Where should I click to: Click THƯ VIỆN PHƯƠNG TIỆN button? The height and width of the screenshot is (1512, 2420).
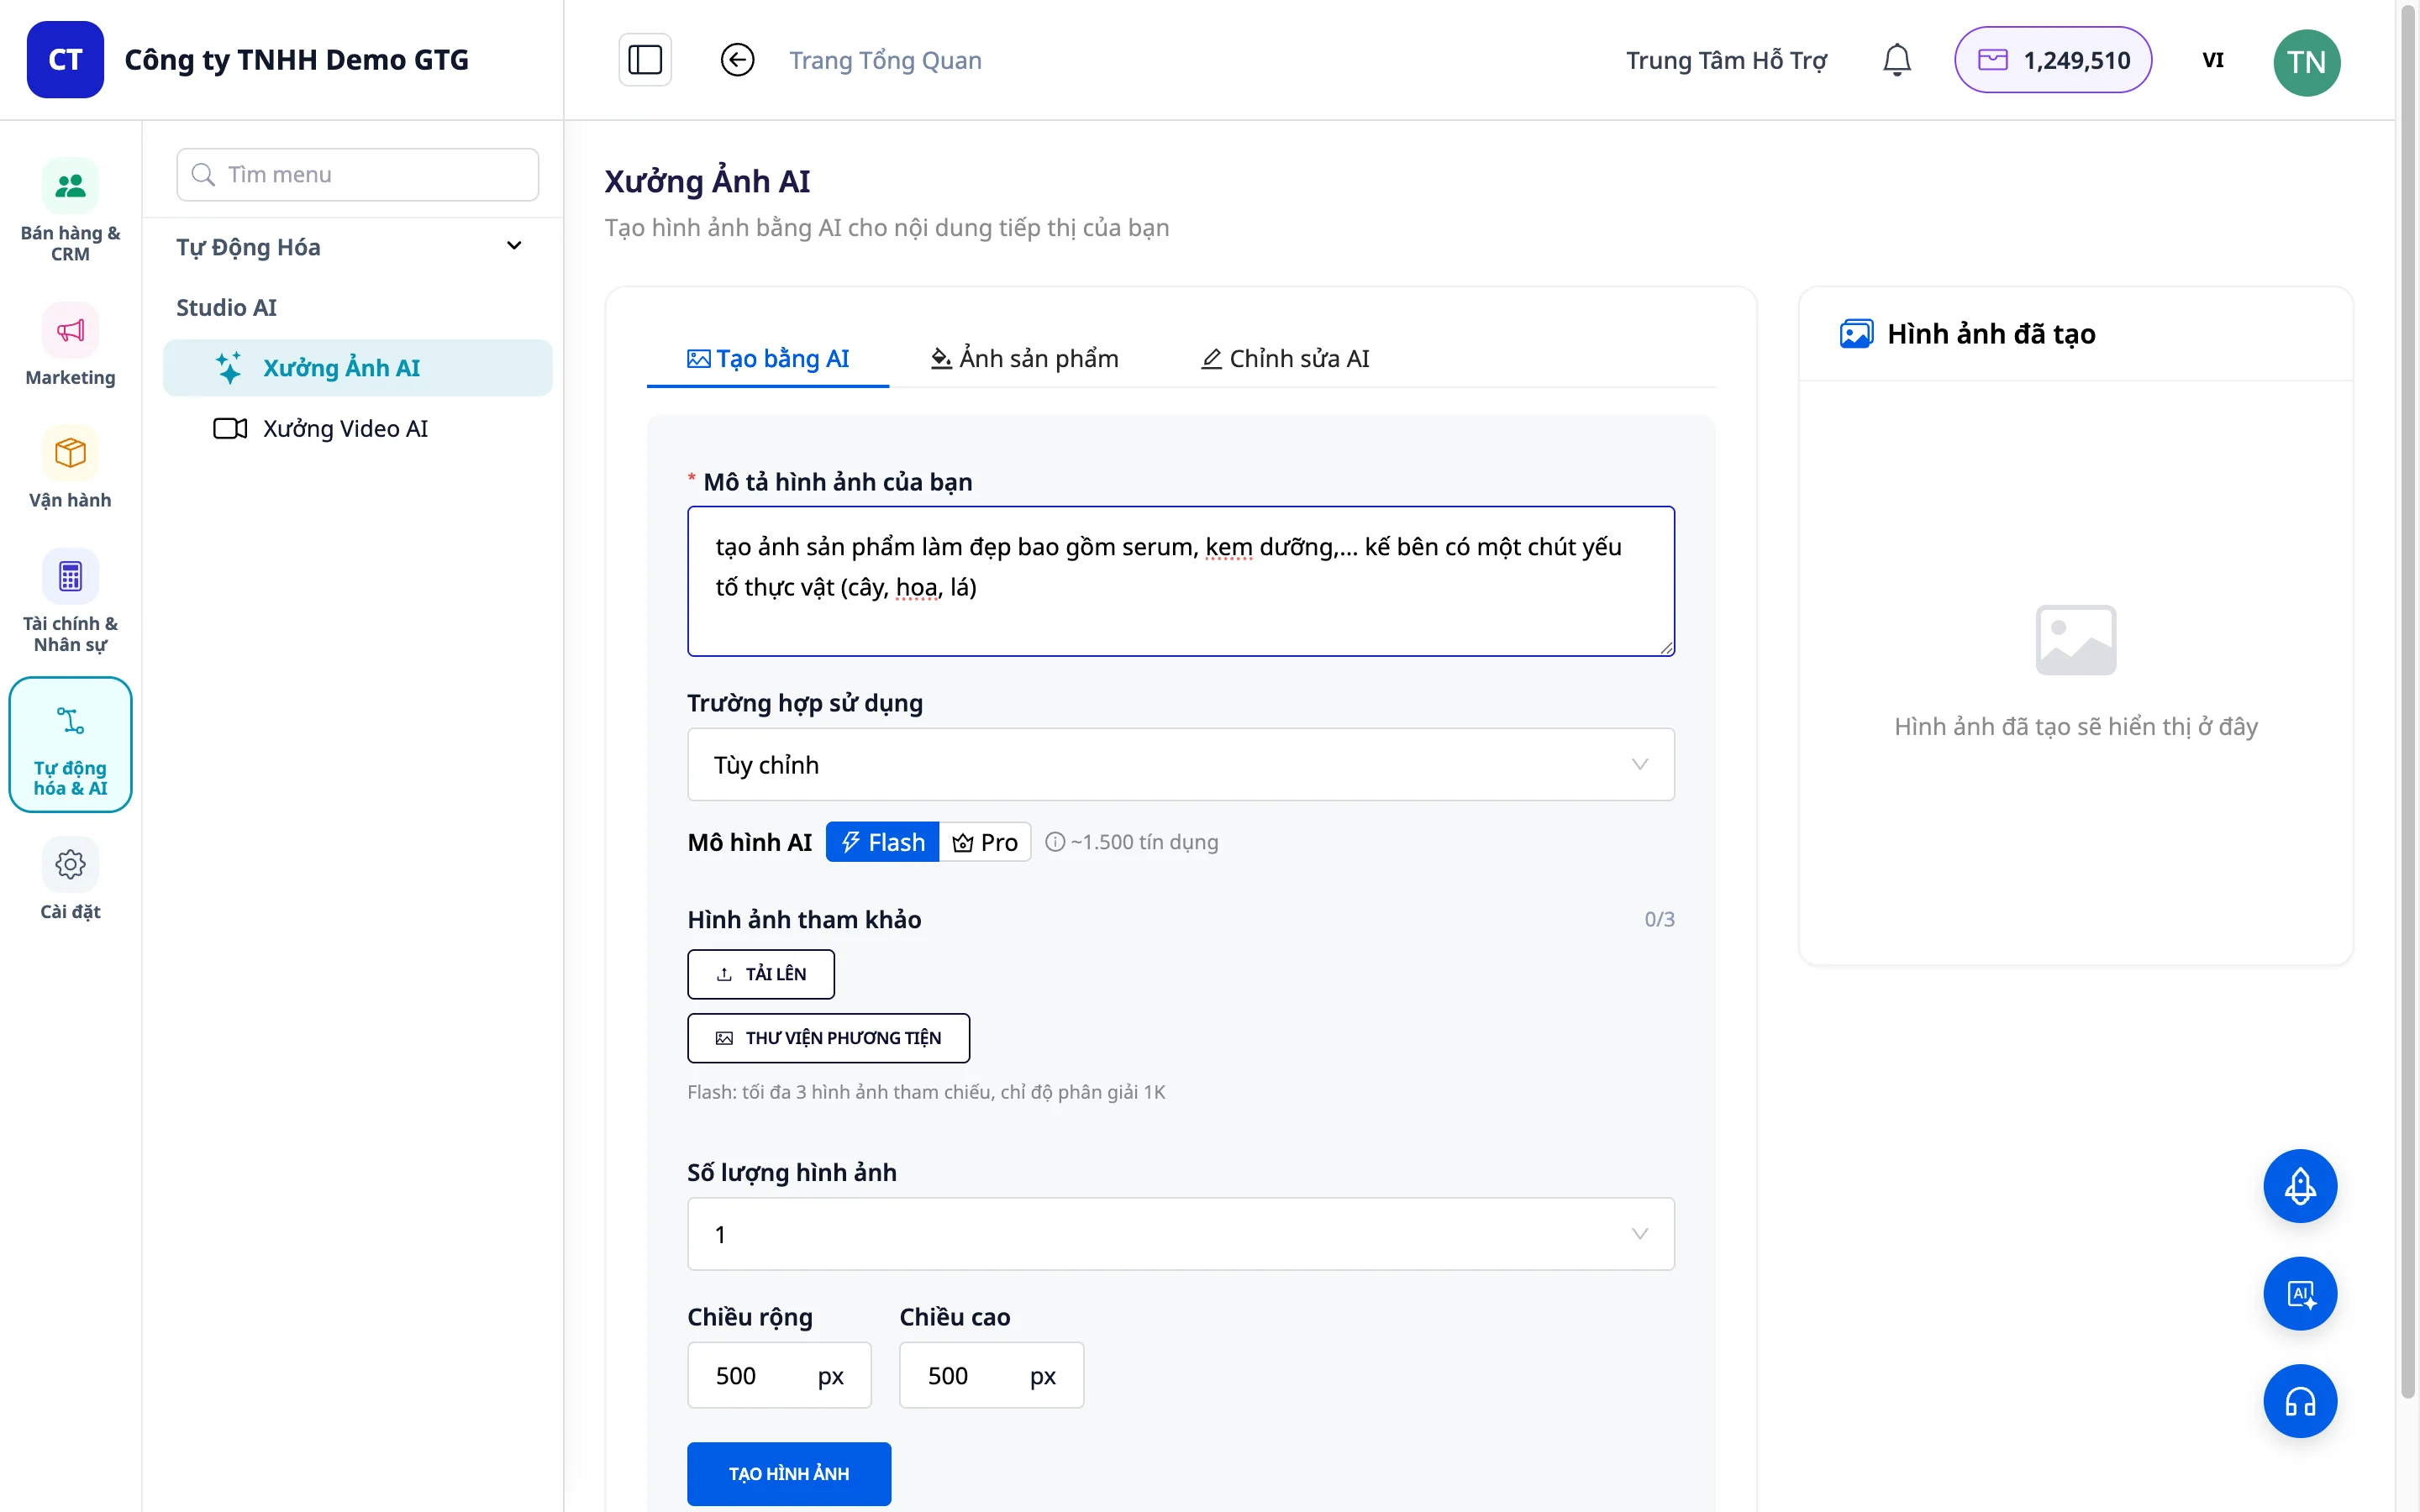pos(828,1038)
